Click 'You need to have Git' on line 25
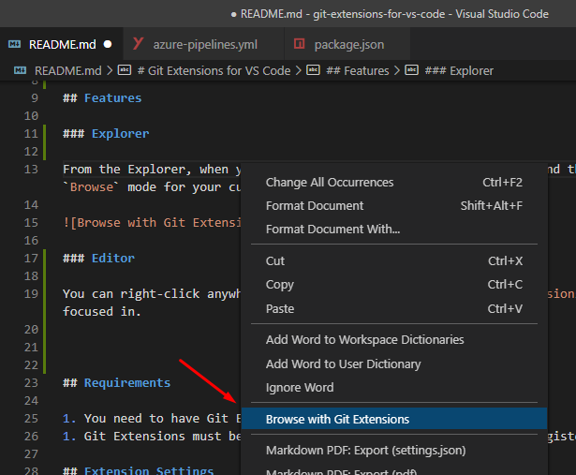Viewport: 576px width, 475px height. pos(156,419)
